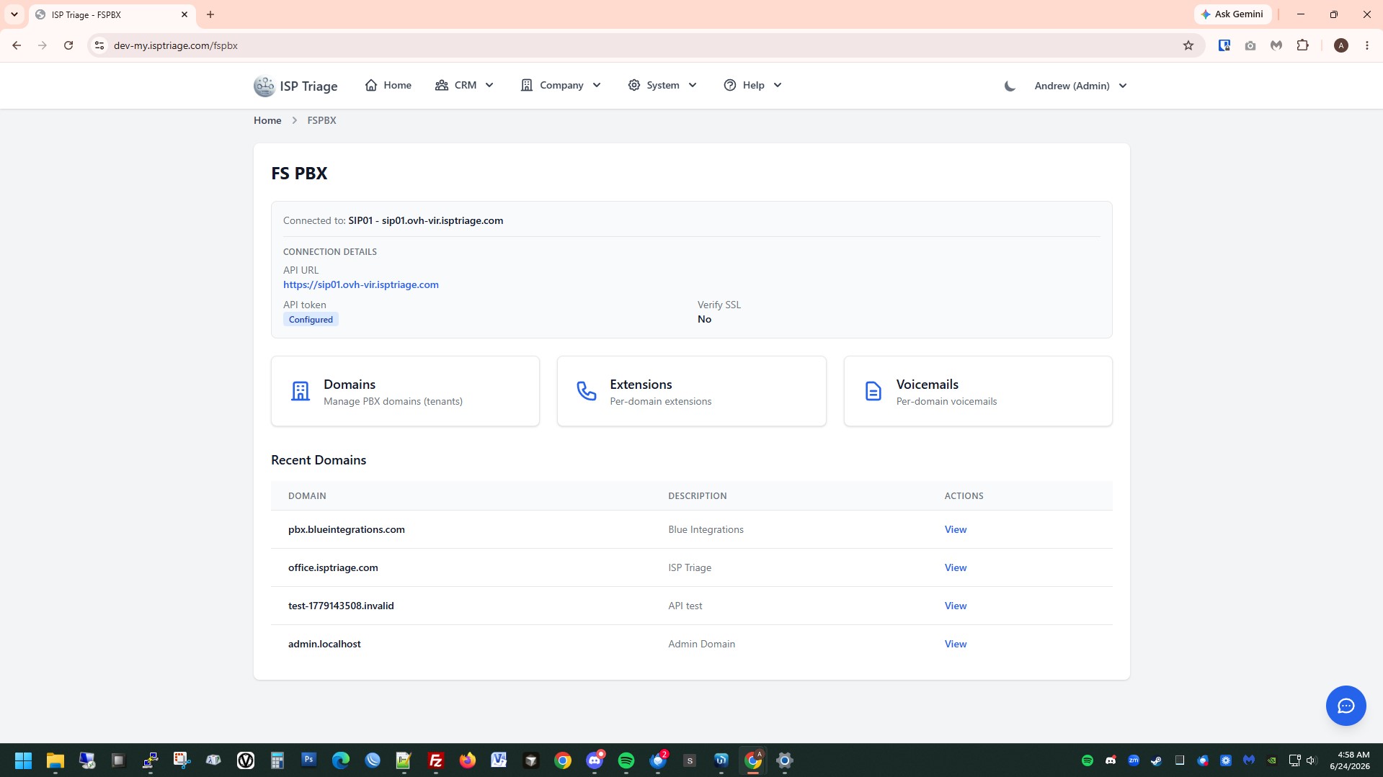Open the sip01.ovh-vir.isptriage.com API URL link
This screenshot has height=777, width=1383.
coord(361,284)
